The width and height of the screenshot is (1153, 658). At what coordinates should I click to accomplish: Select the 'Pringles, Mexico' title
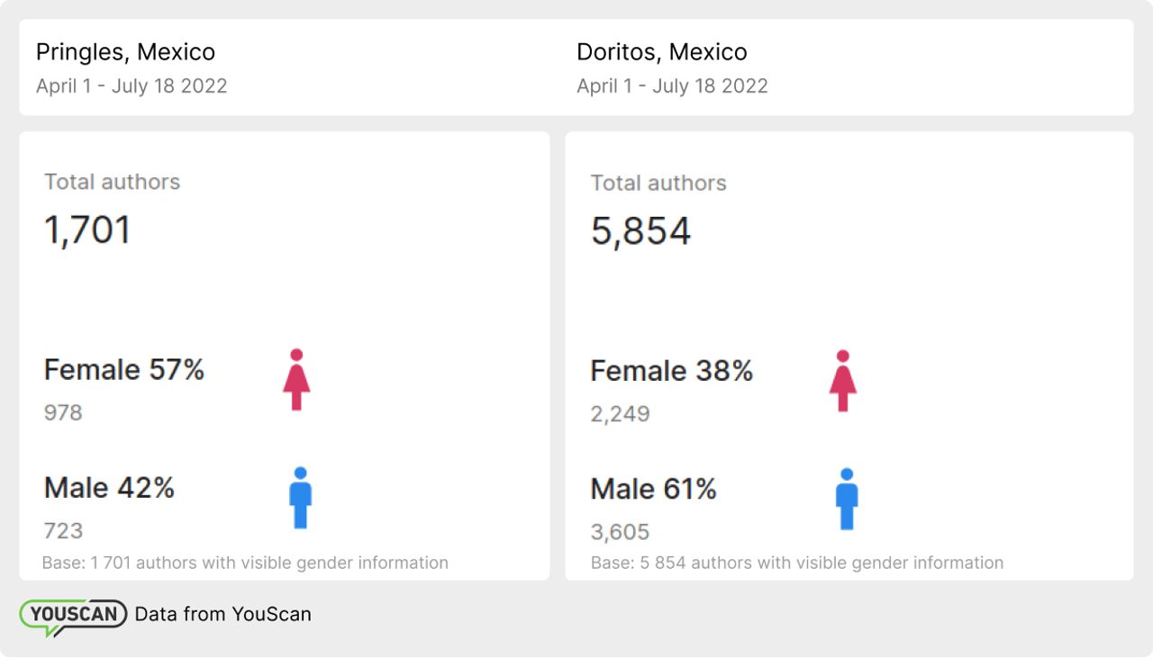(x=125, y=52)
